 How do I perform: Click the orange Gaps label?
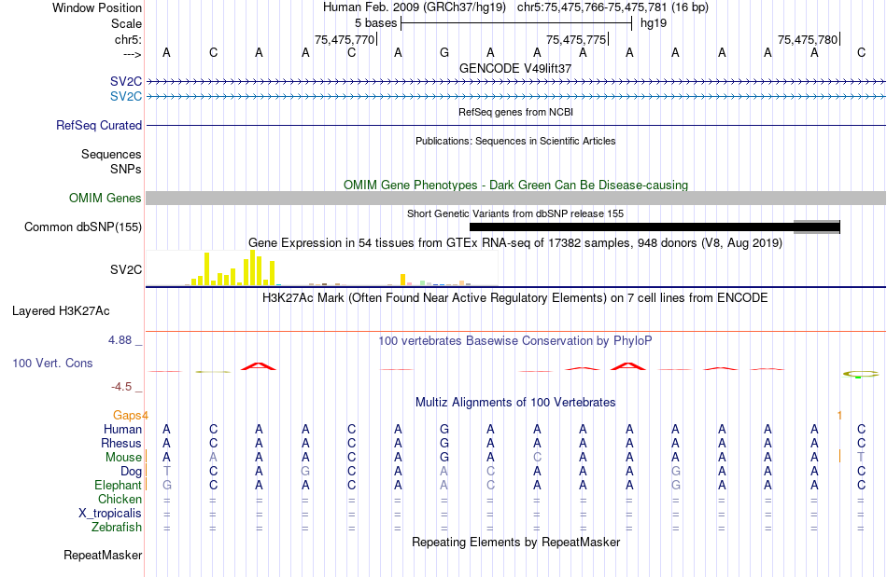click(x=127, y=416)
